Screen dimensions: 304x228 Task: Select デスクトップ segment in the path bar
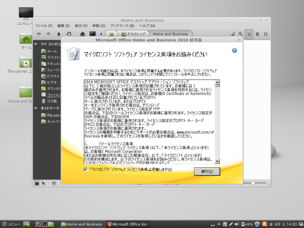coord(134,34)
